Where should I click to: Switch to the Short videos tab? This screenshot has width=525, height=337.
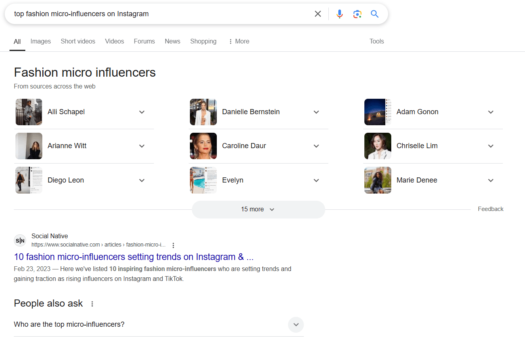point(78,41)
